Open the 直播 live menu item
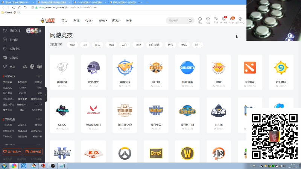The height and width of the screenshot is (169, 301). [76, 21]
